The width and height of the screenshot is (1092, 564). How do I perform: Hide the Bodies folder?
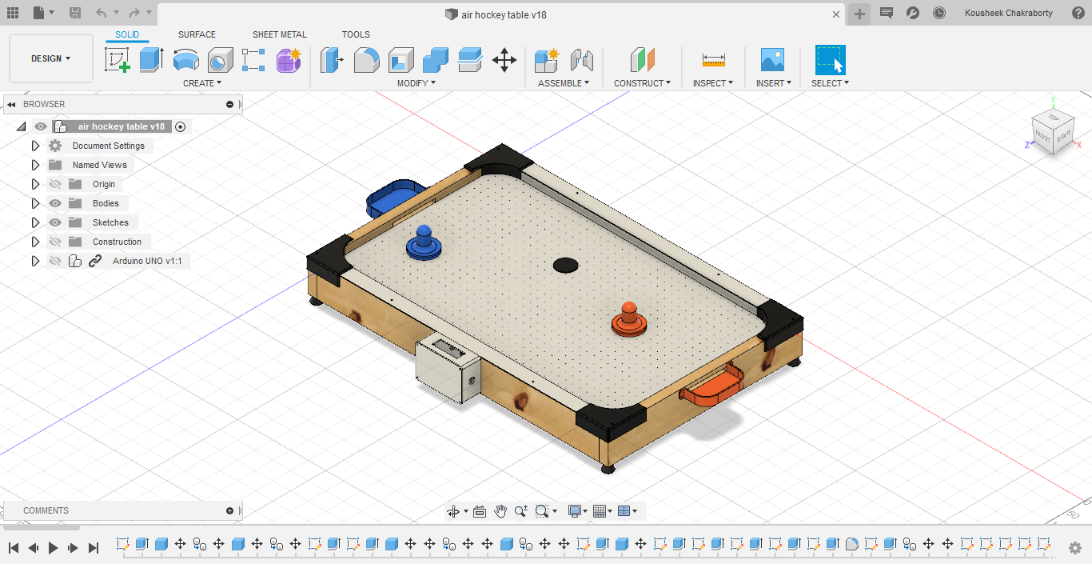click(x=55, y=203)
